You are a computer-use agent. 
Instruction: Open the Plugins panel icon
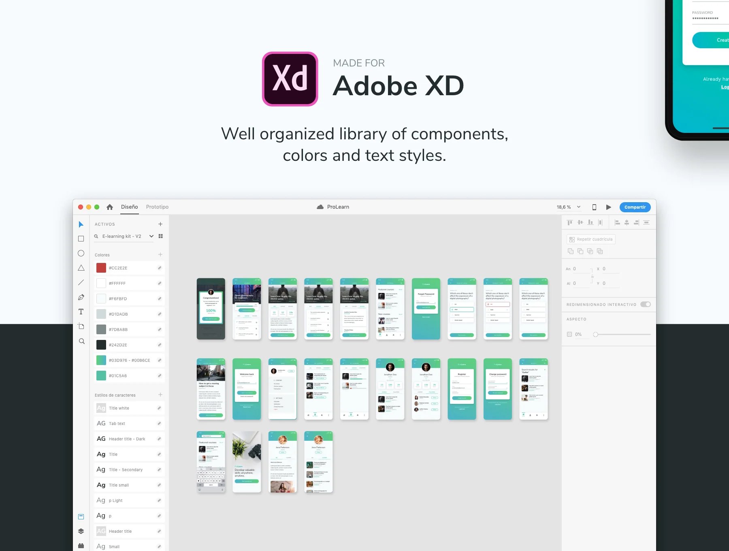81,546
